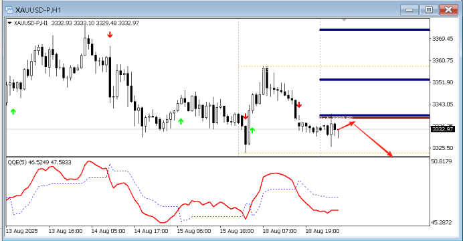Click the chart window icon in title bar

(x=9, y=10)
